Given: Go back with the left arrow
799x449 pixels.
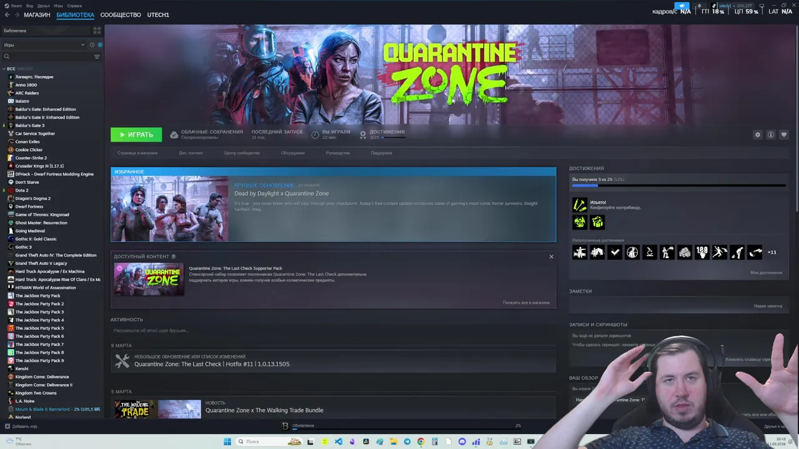Looking at the screenshot, I should 7,14.
